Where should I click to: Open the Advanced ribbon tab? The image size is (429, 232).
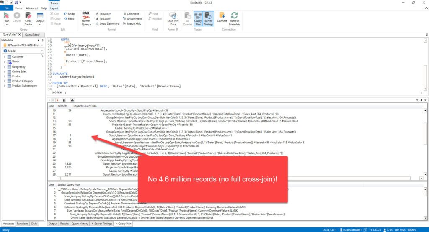pyautogui.click(x=31, y=8)
